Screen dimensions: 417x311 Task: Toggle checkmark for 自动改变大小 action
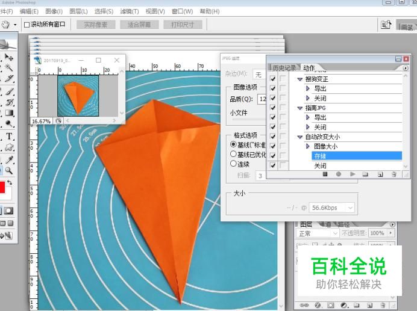272,137
